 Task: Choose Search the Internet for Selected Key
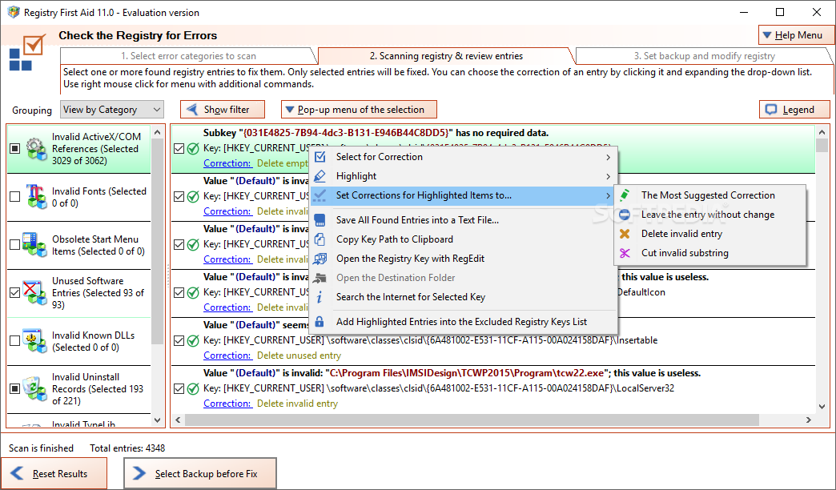click(464, 297)
